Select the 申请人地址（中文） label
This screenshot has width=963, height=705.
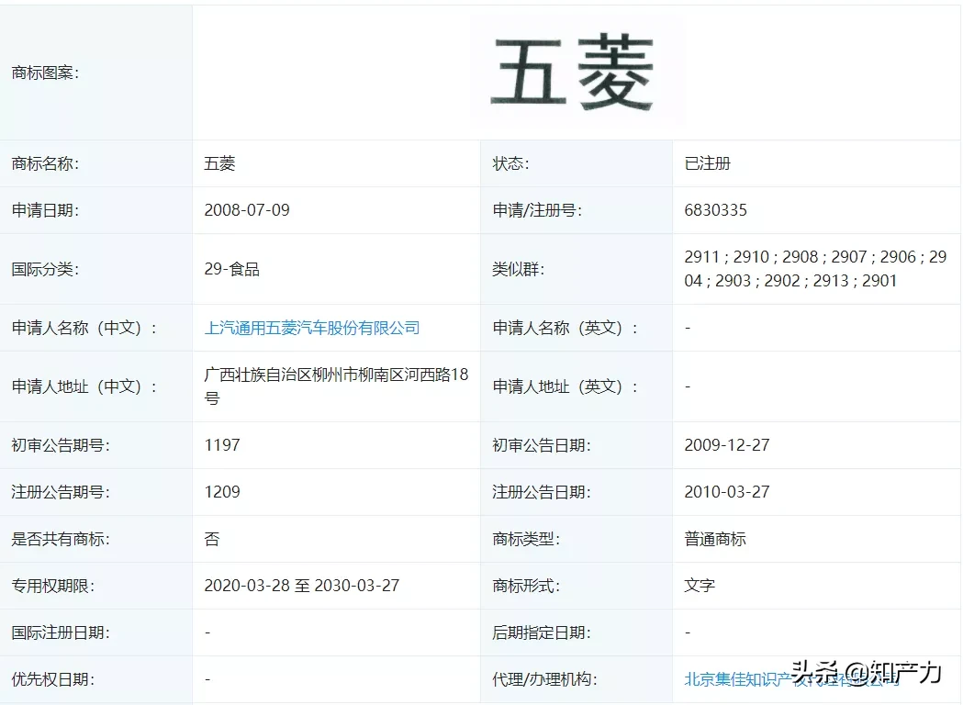[84, 386]
